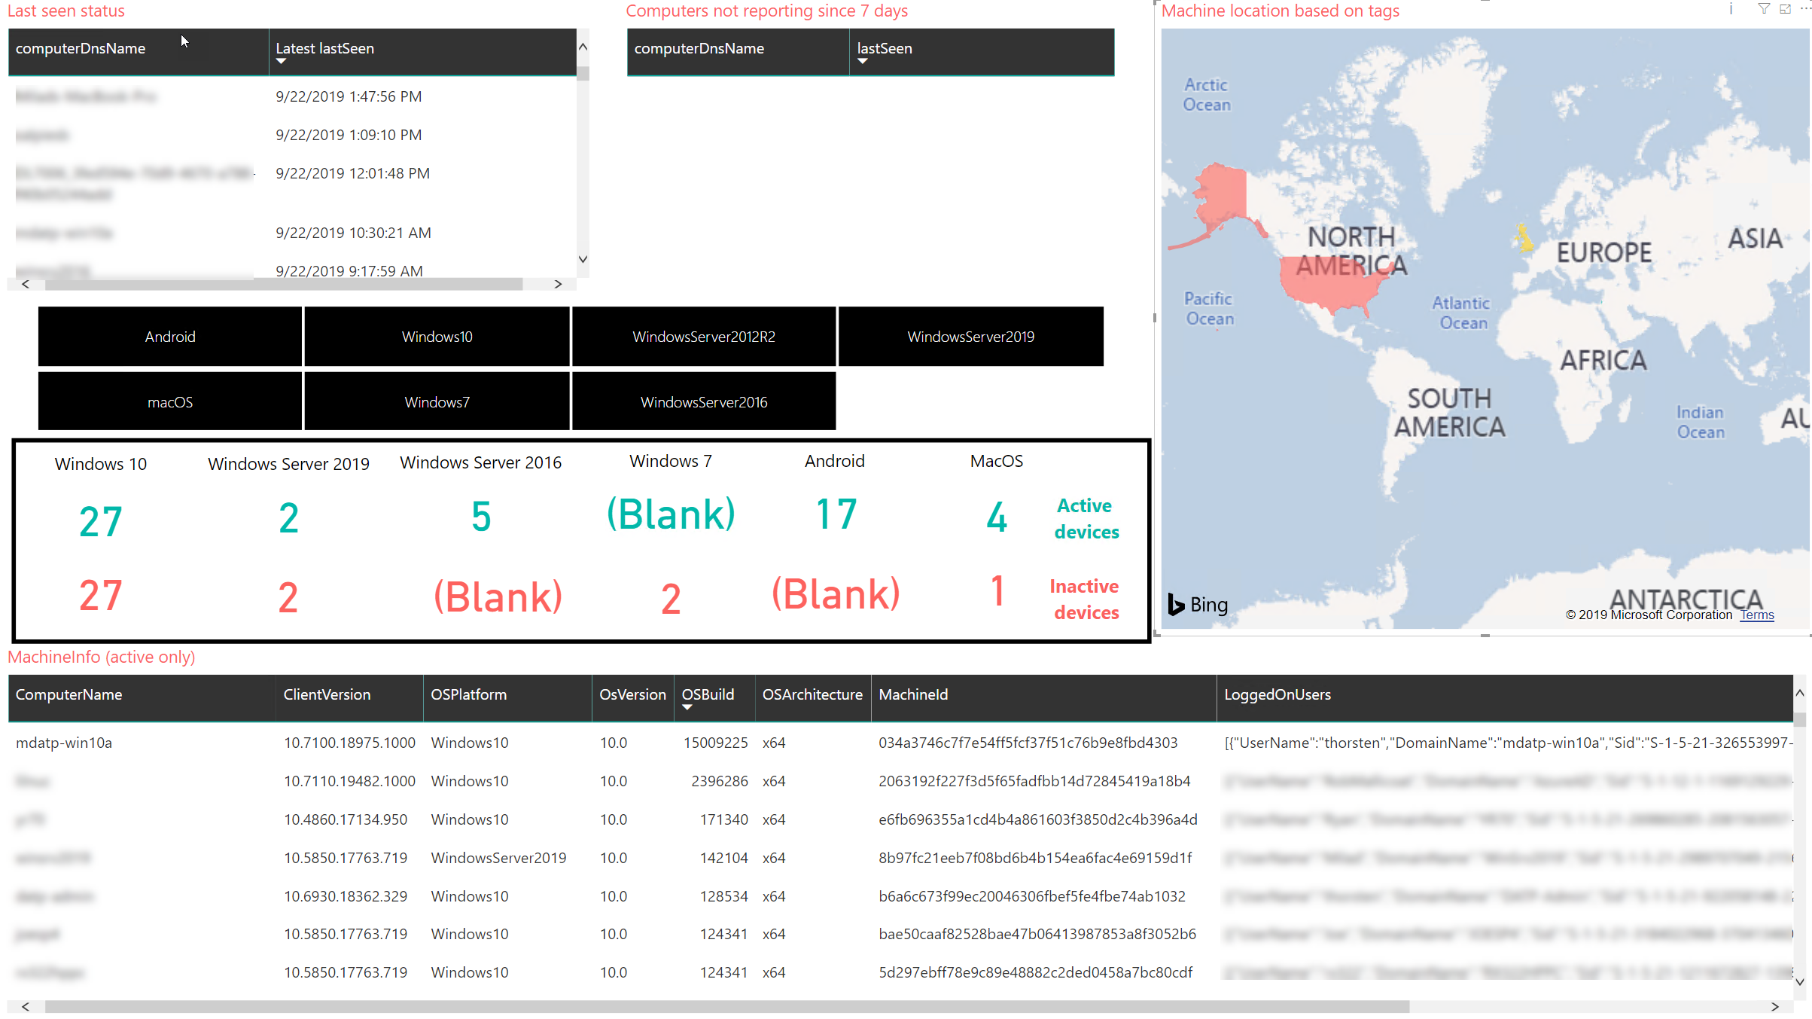The image size is (1812, 1019).
Task: Toggle the macOS slicer button
Action: tap(169, 401)
